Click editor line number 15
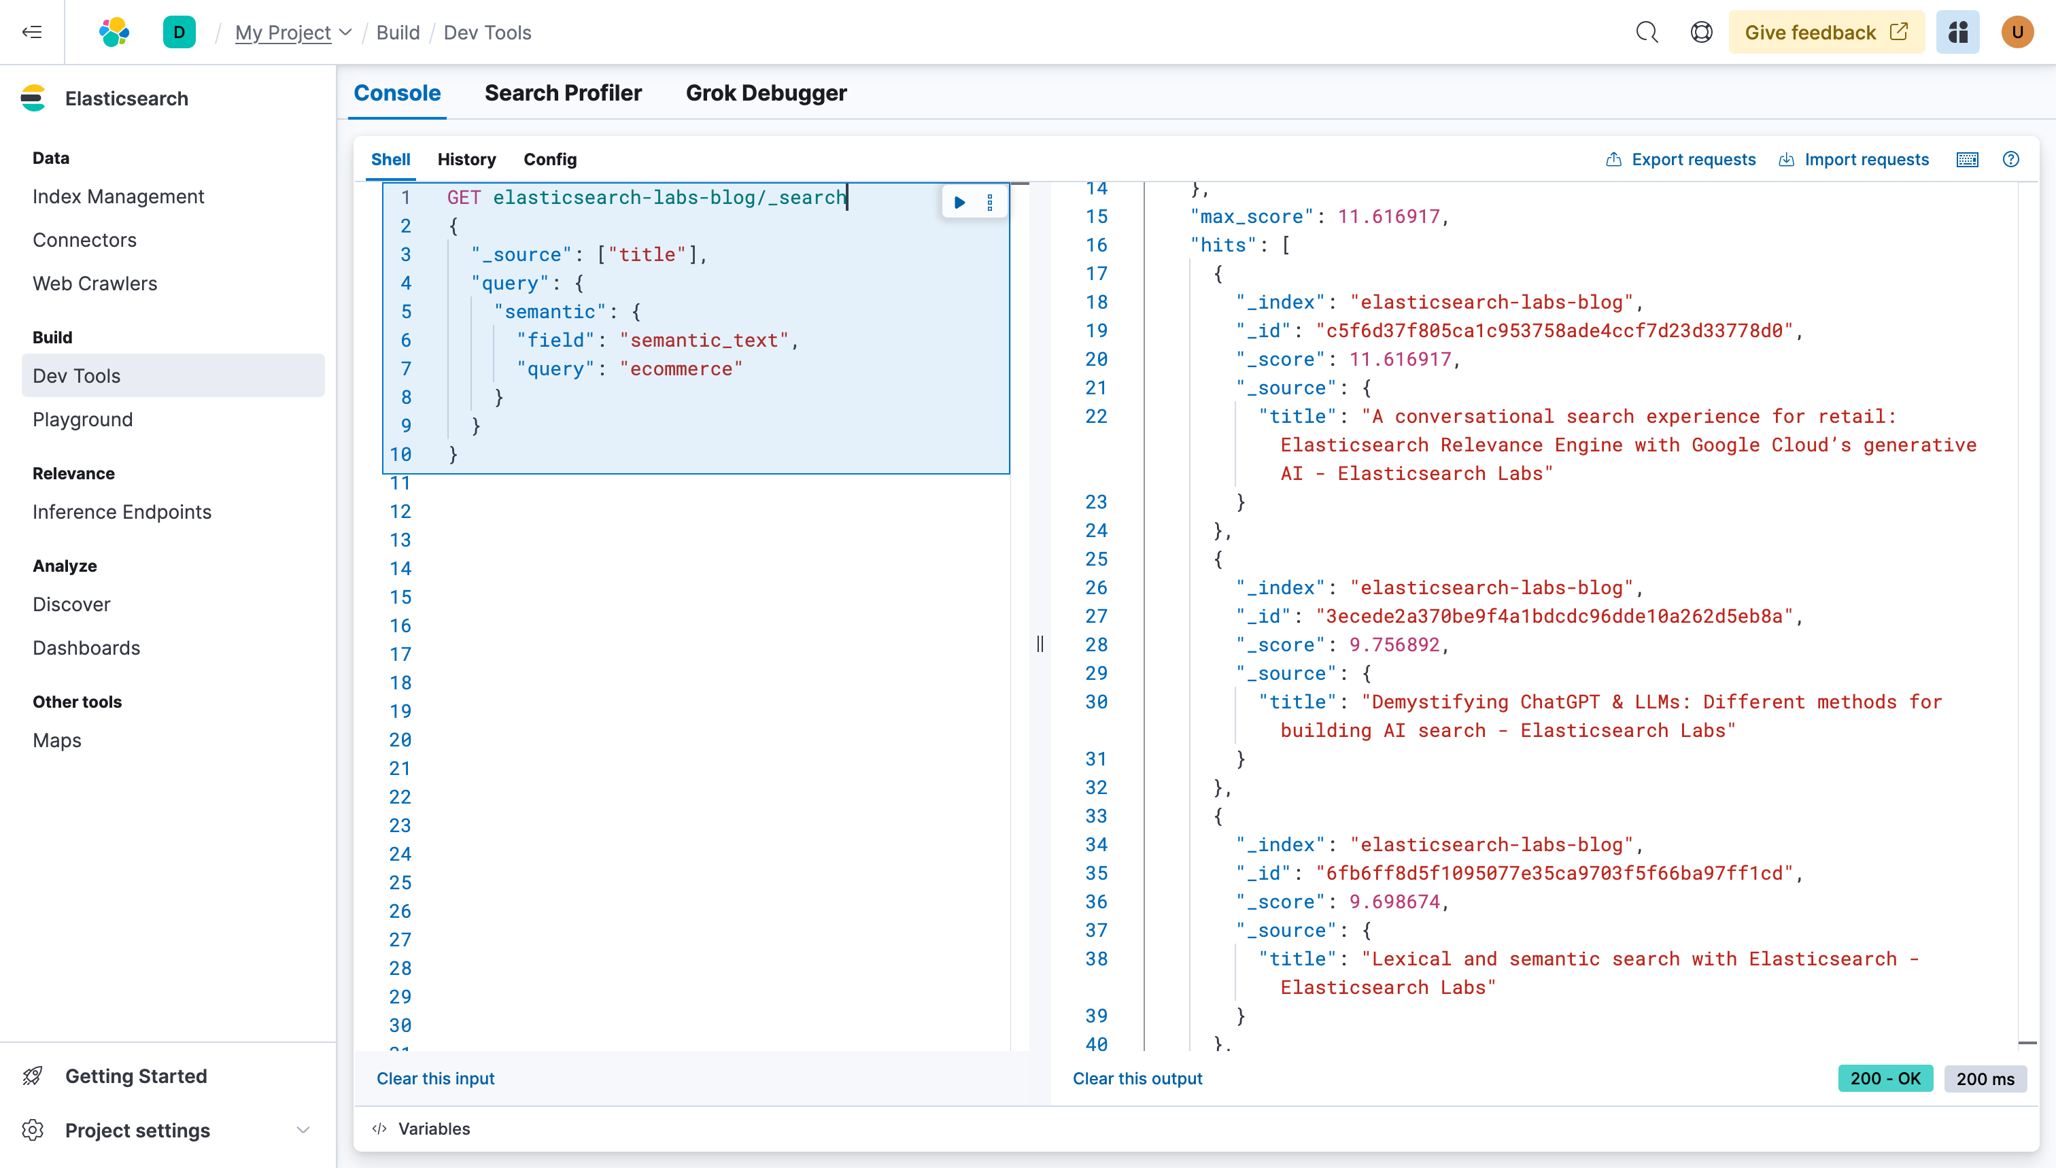2056x1168 pixels. 400,597
